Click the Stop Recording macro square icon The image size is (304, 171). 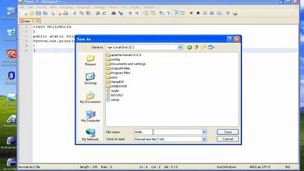click(x=198, y=13)
